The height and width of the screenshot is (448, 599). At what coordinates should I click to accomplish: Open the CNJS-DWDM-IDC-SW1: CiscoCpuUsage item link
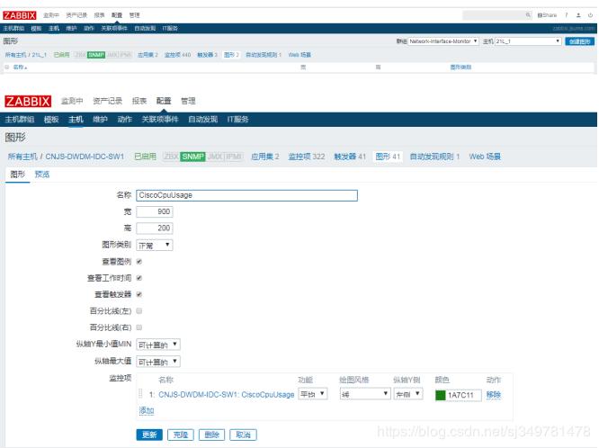point(226,395)
